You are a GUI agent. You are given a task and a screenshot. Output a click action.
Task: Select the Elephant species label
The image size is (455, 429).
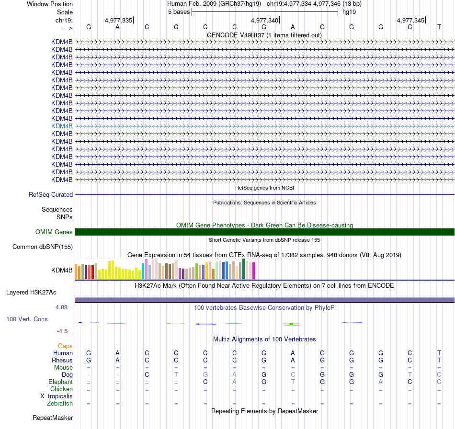click(60, 382)
